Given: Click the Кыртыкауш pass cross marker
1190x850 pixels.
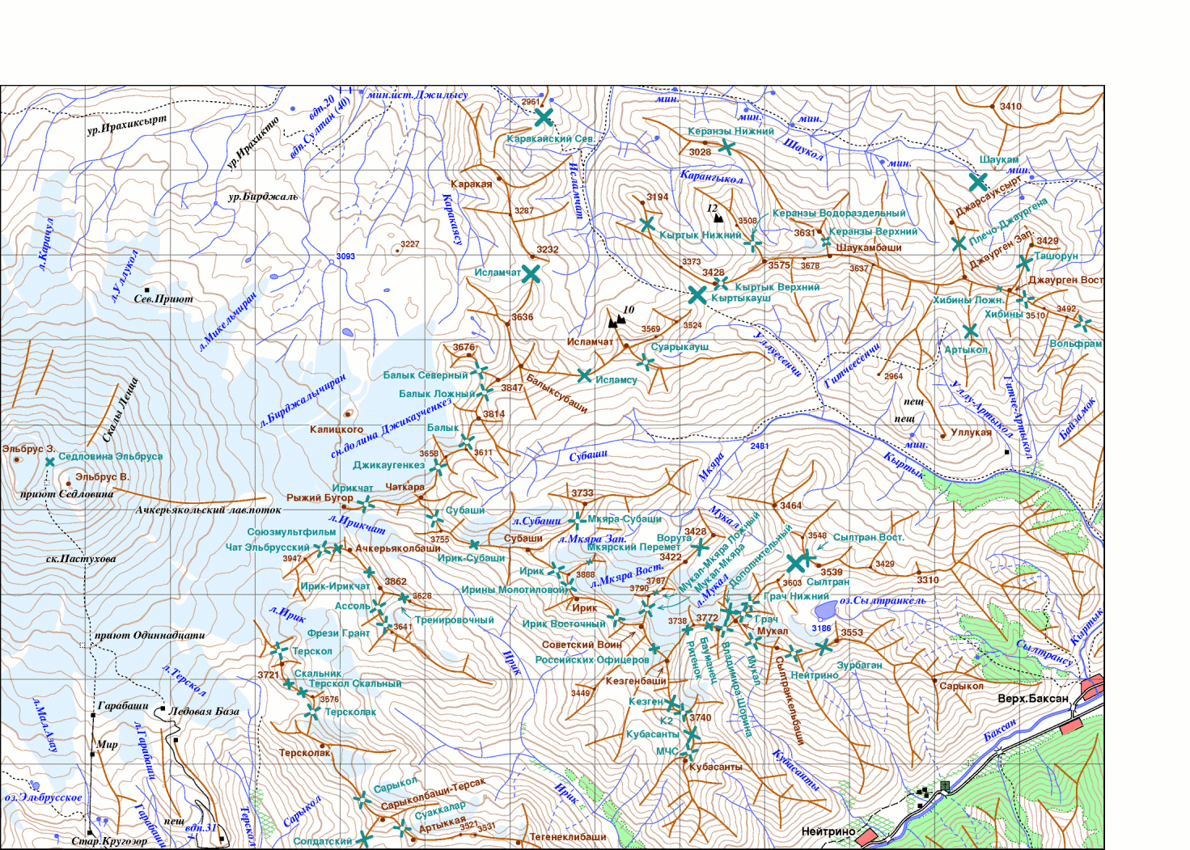Looking at the screenshot, I should tap(697, 295).
